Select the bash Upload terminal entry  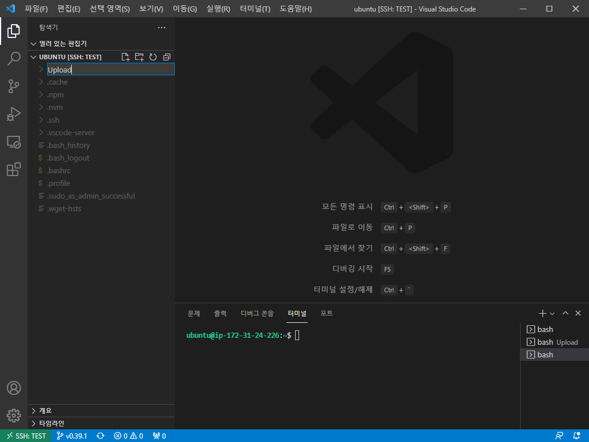pyautogui.click(x=555, y=342)
